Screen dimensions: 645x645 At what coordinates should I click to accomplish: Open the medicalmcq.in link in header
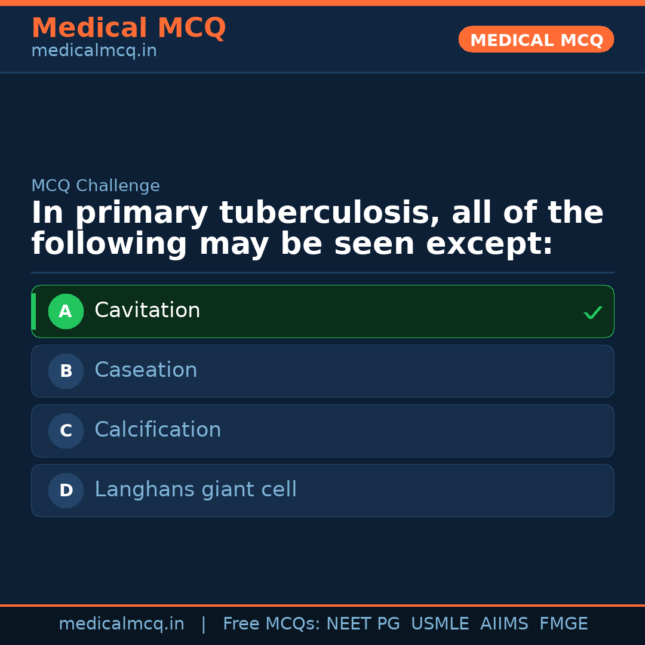(x=94, y=51)
